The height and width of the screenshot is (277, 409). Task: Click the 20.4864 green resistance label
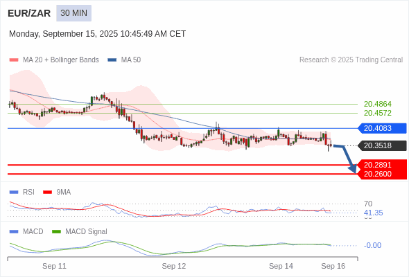click(x=377, y=104)
